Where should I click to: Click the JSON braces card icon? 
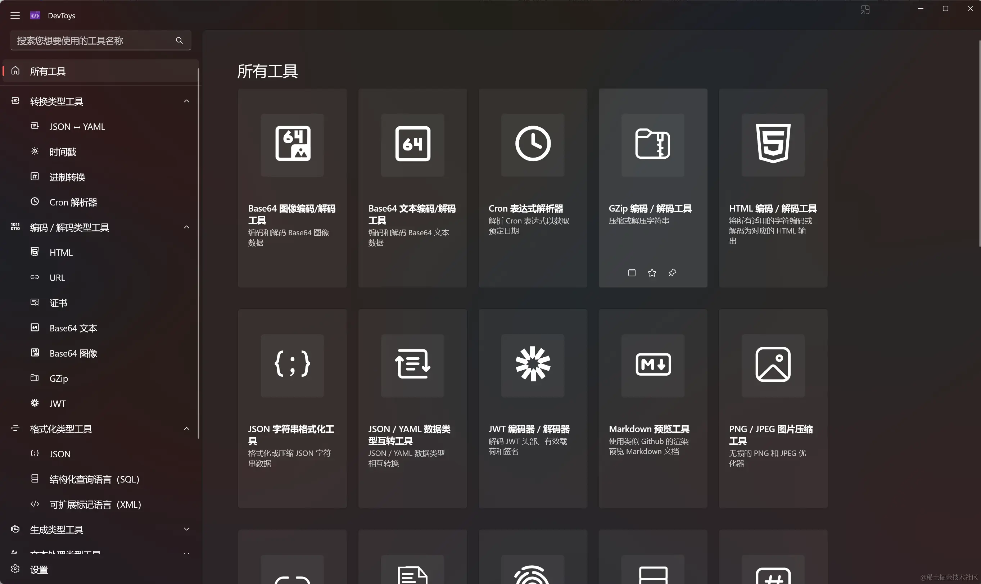click(x=292, y=365)
